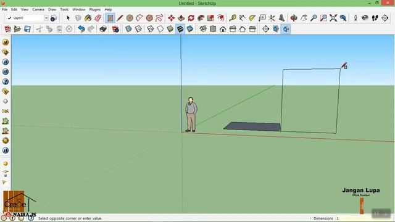Viewport: 395px width, 222px height.
Task: Pick the Offset tool
Action: pyautogui.click(x=221, y=18)
